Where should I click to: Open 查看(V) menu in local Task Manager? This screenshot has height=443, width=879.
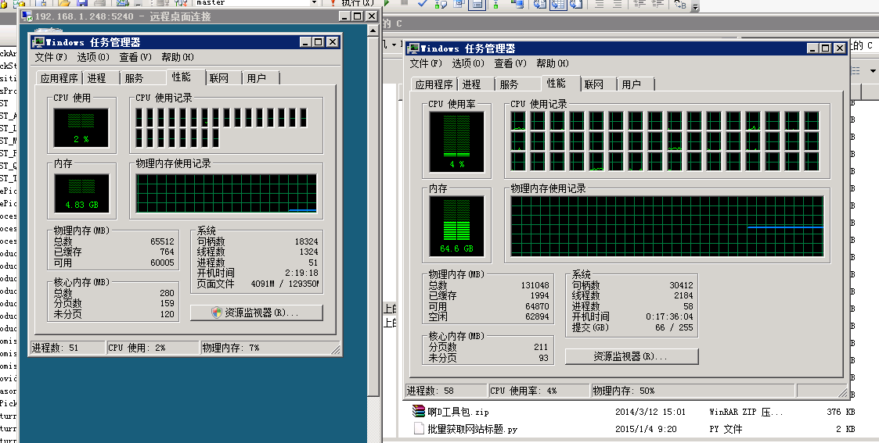510,63
